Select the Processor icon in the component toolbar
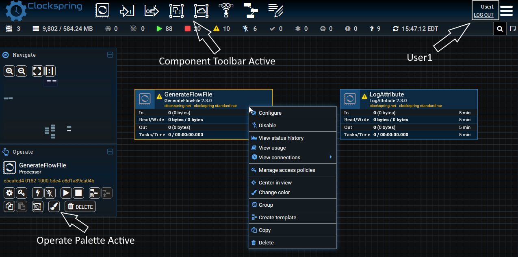This screenshot has height=257, width=518. (102, 11)
